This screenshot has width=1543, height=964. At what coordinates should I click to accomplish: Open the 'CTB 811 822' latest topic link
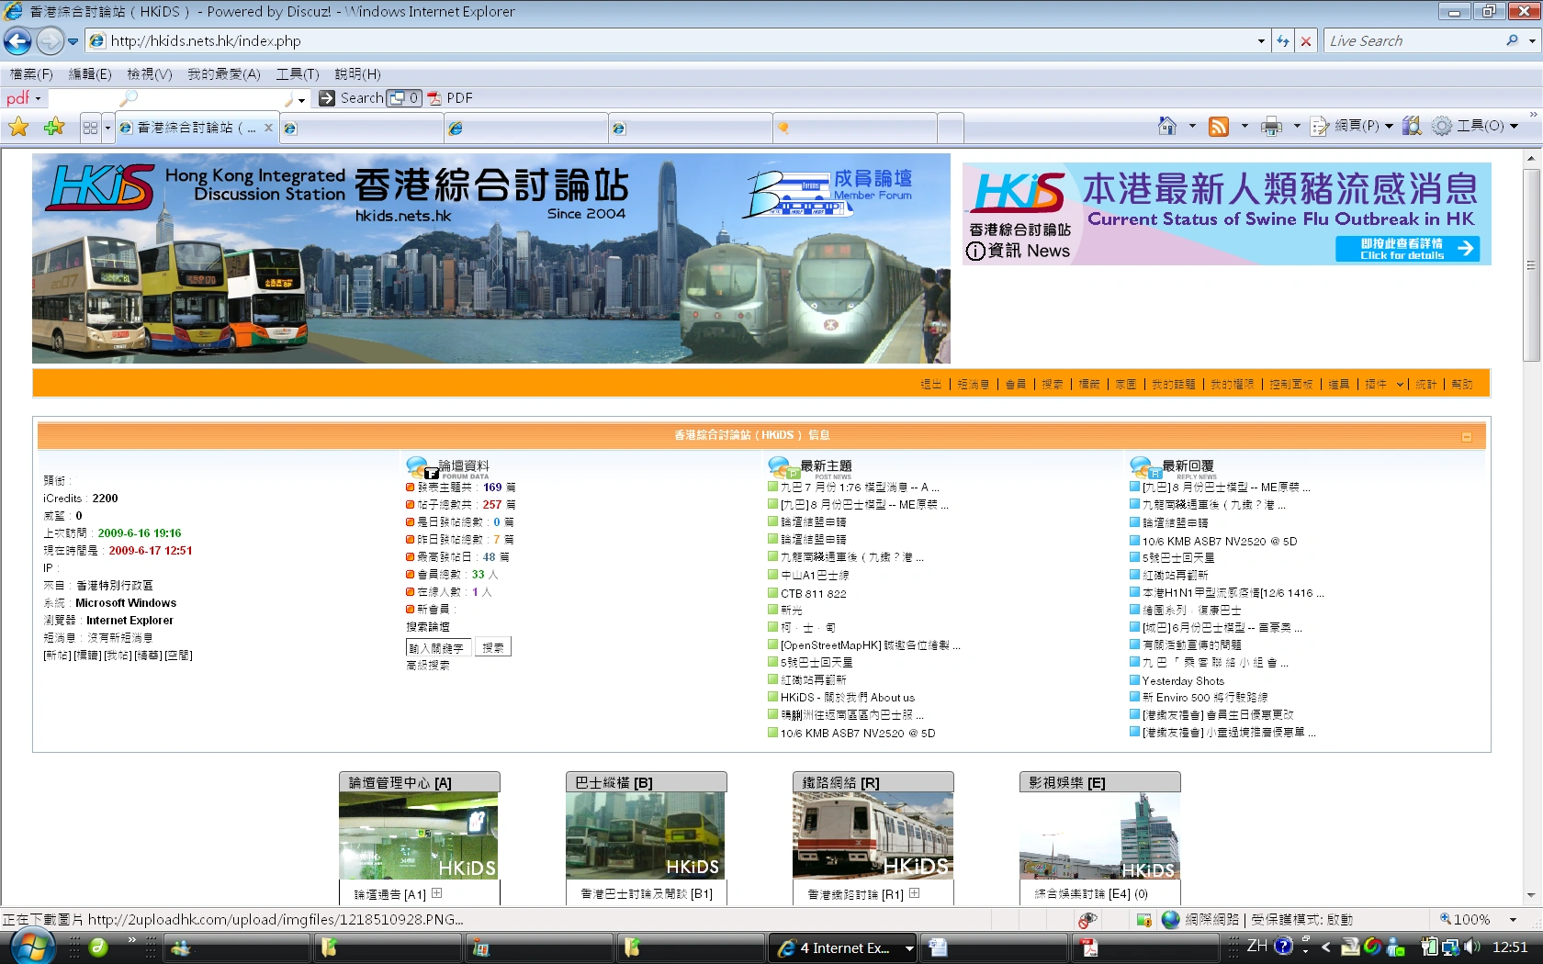[814, 594]
